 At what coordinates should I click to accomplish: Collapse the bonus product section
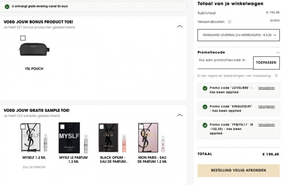(x=180, y=27)
